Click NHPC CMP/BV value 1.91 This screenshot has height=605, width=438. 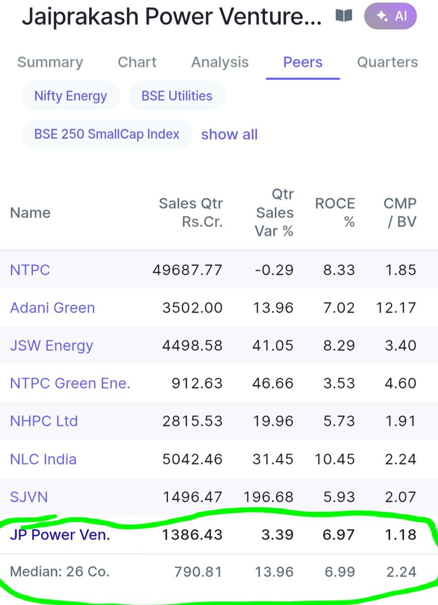click(x=401, y=421)
